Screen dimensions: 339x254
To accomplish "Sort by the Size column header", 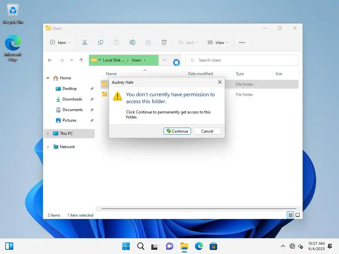I will [x=279, y=74].
